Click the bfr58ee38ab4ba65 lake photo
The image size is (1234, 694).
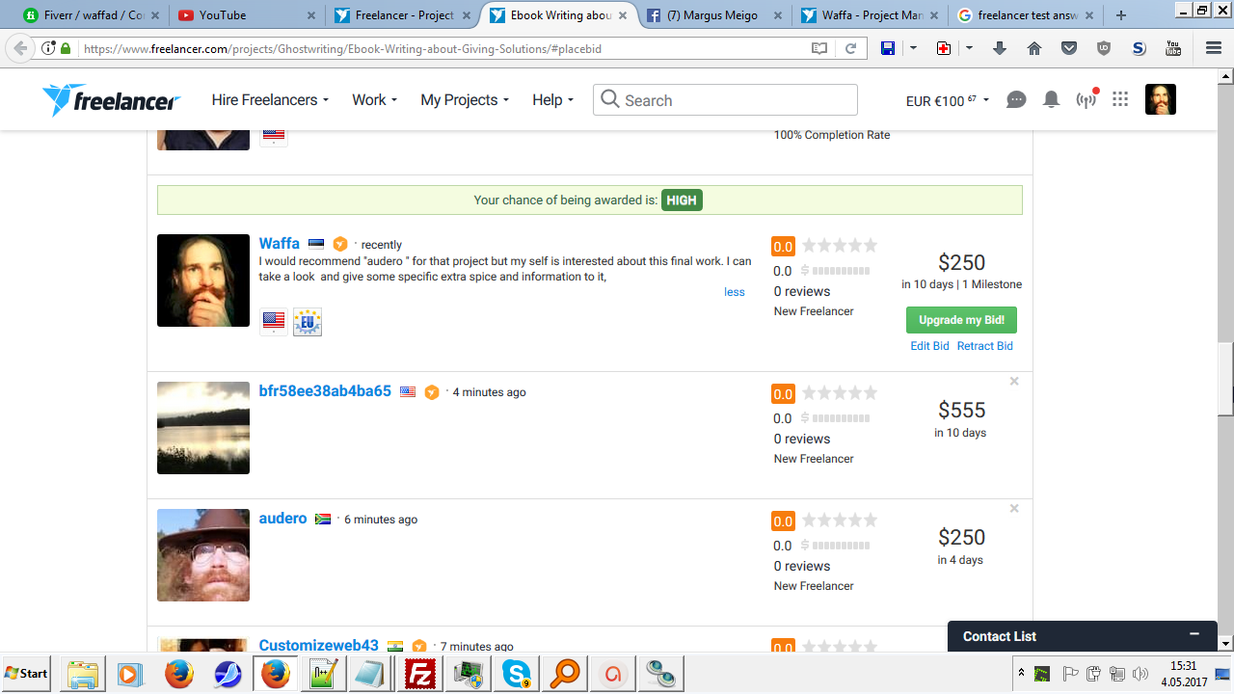[203, 428]
